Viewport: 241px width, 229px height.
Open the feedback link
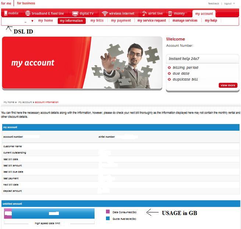coord(213,4)
